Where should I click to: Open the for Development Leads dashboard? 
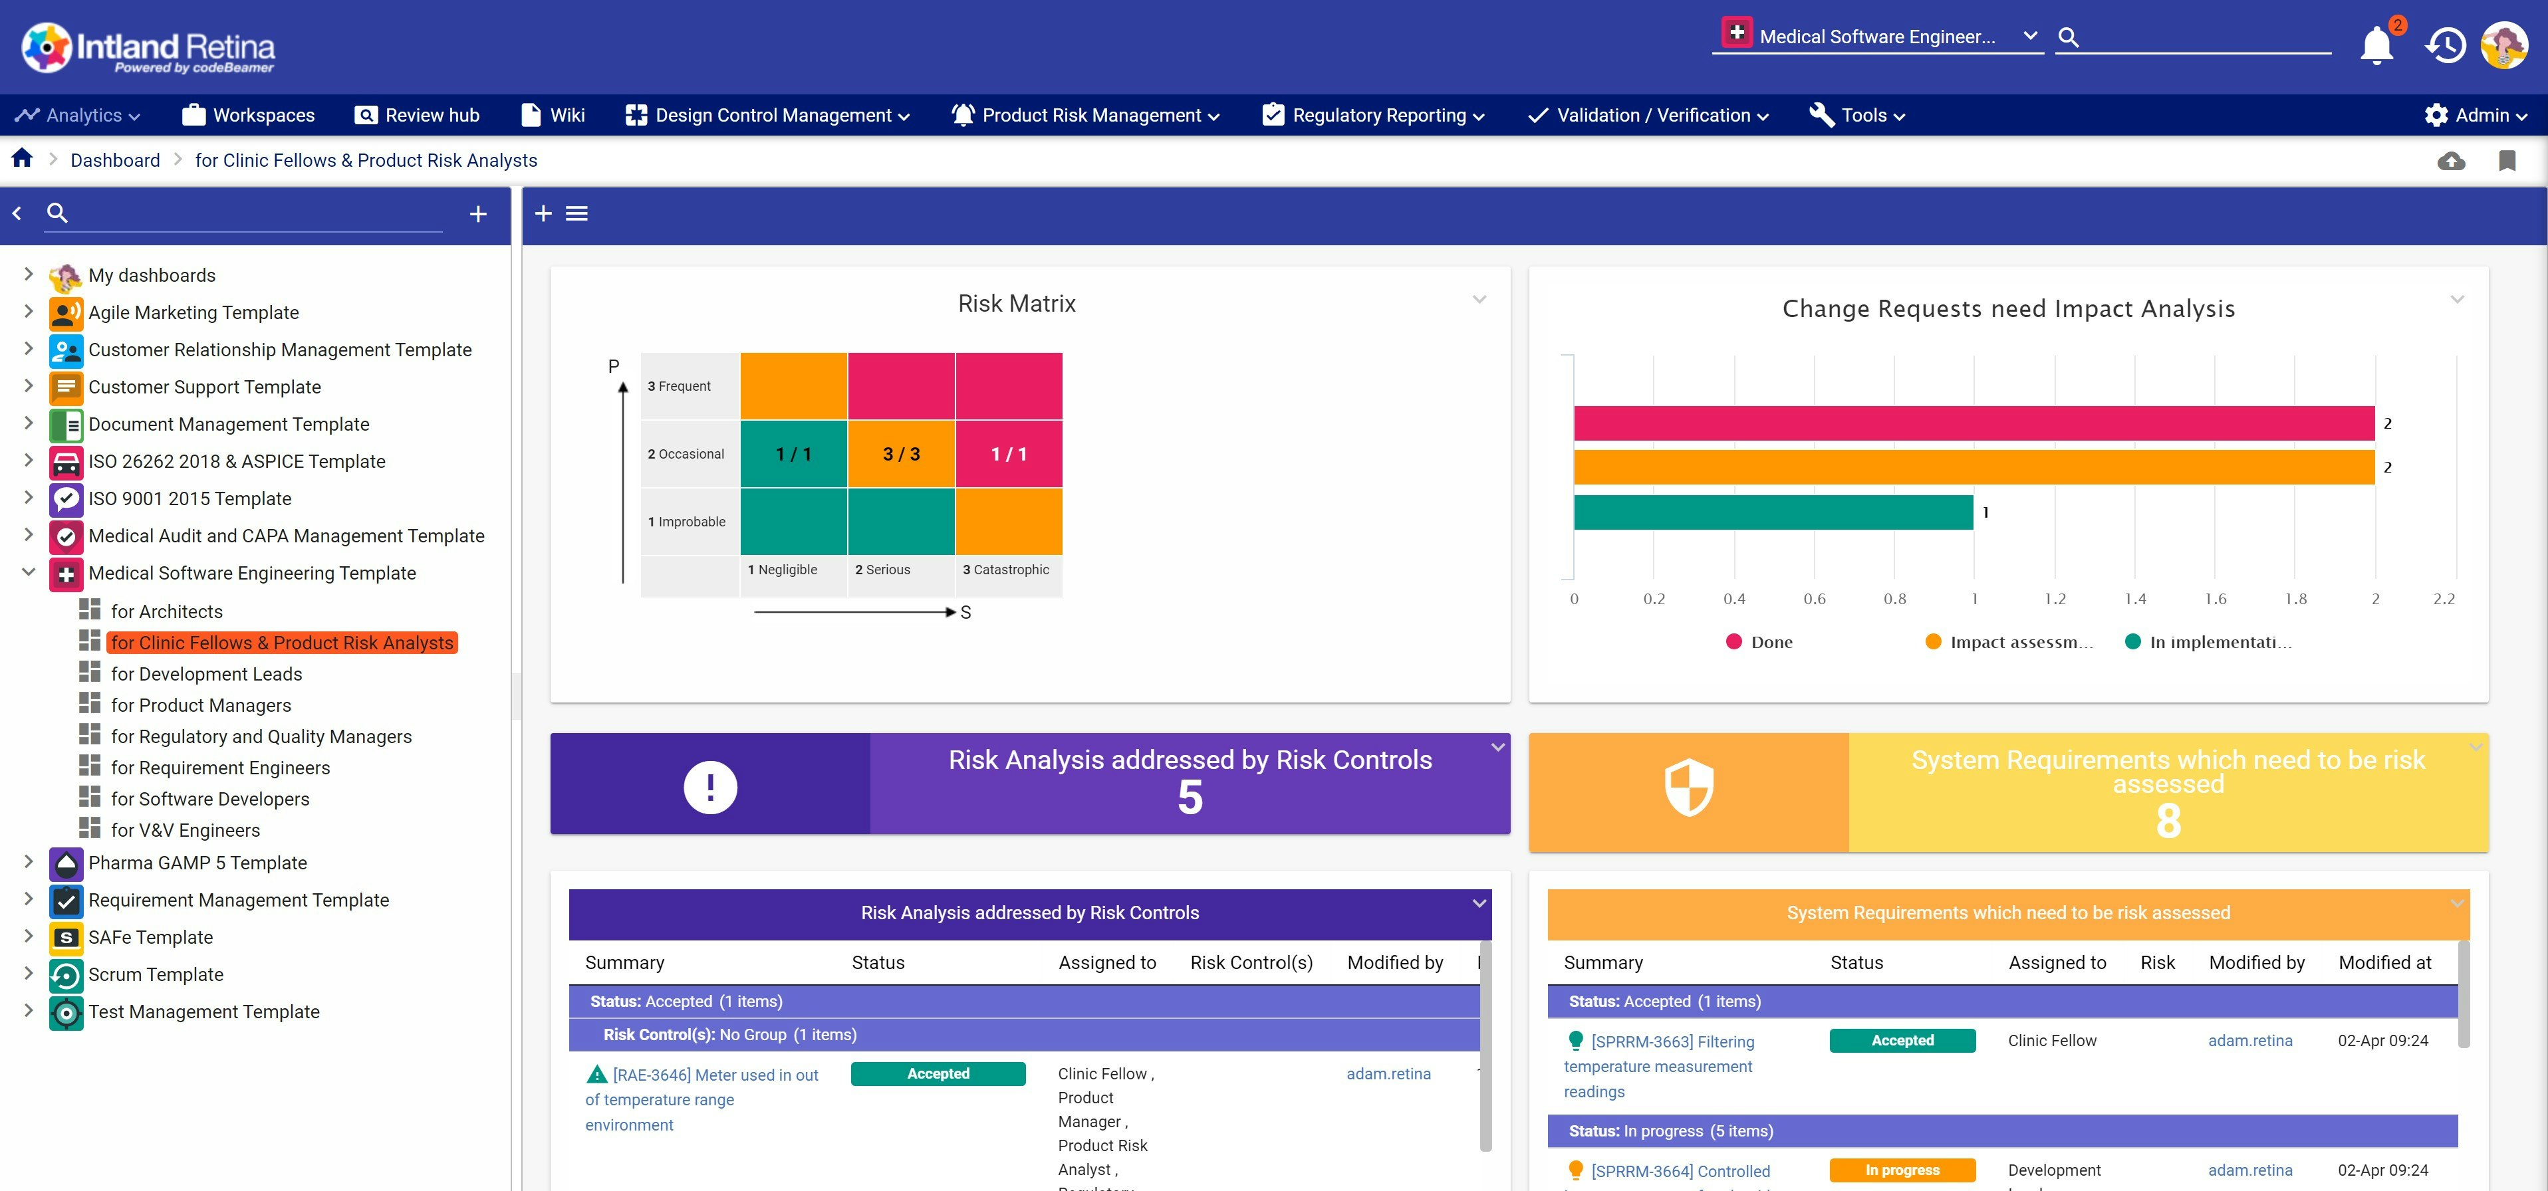205,674
